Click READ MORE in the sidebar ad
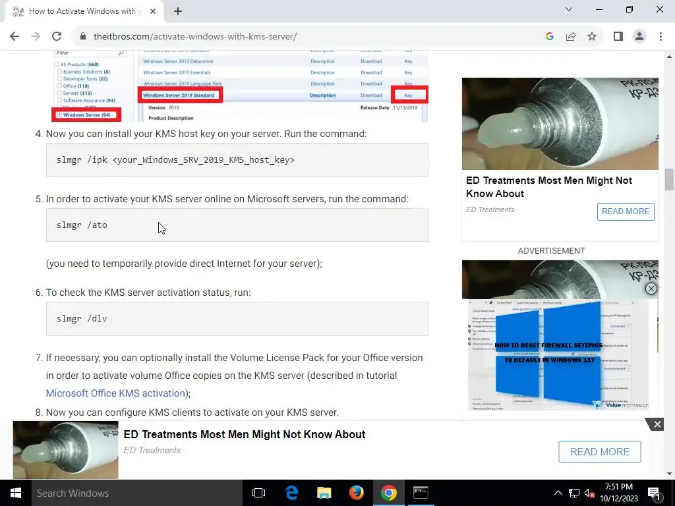 (x=626, y=211)
